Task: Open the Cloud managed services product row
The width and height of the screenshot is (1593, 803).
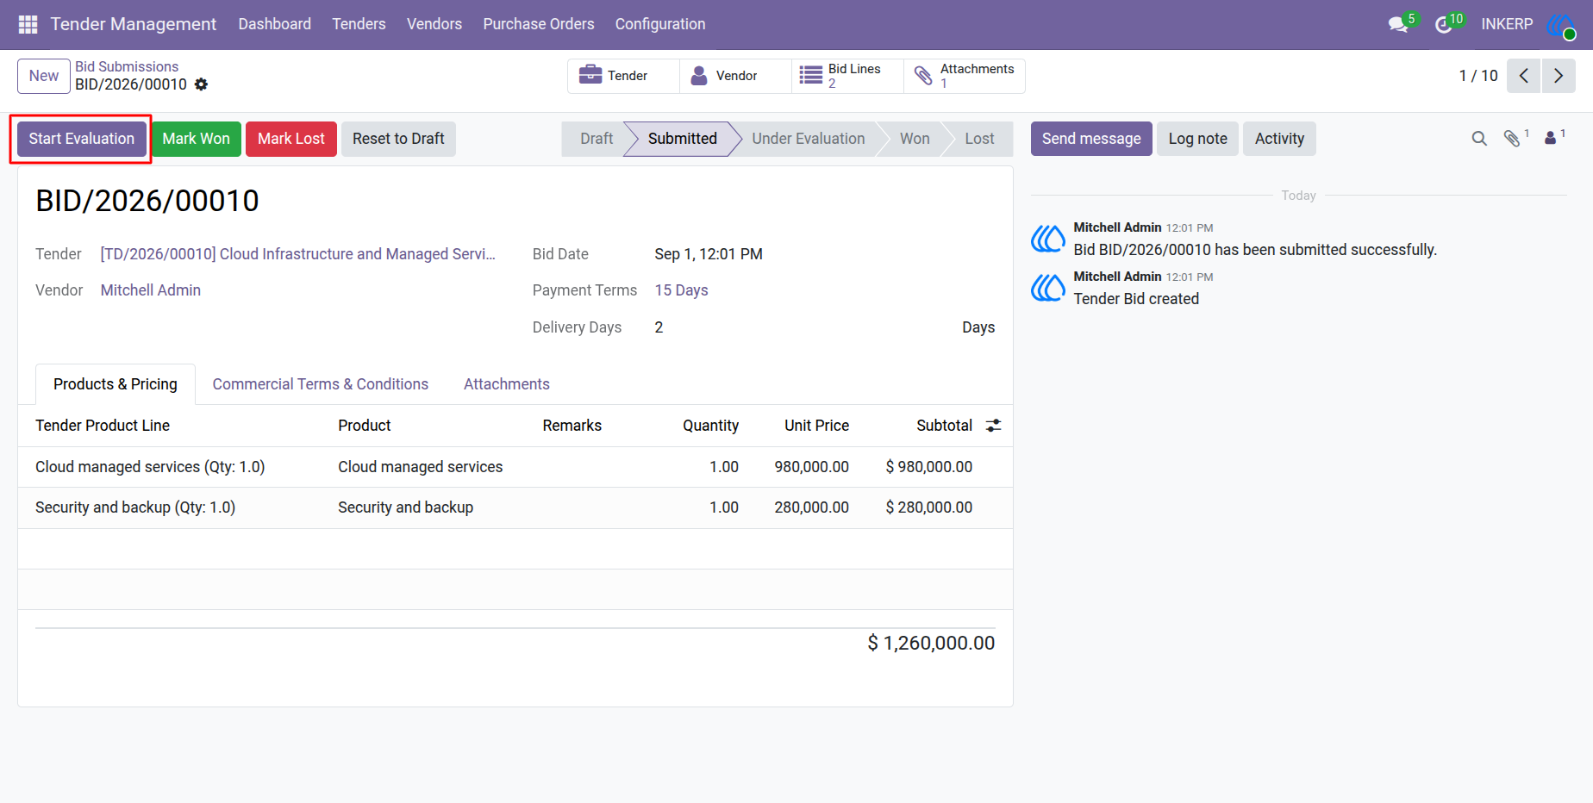Action: point(515,467)
